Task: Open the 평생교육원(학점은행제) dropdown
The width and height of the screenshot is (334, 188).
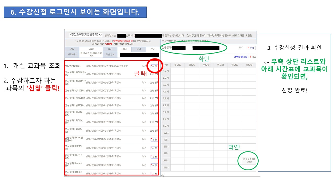Action: coord(85,35)
